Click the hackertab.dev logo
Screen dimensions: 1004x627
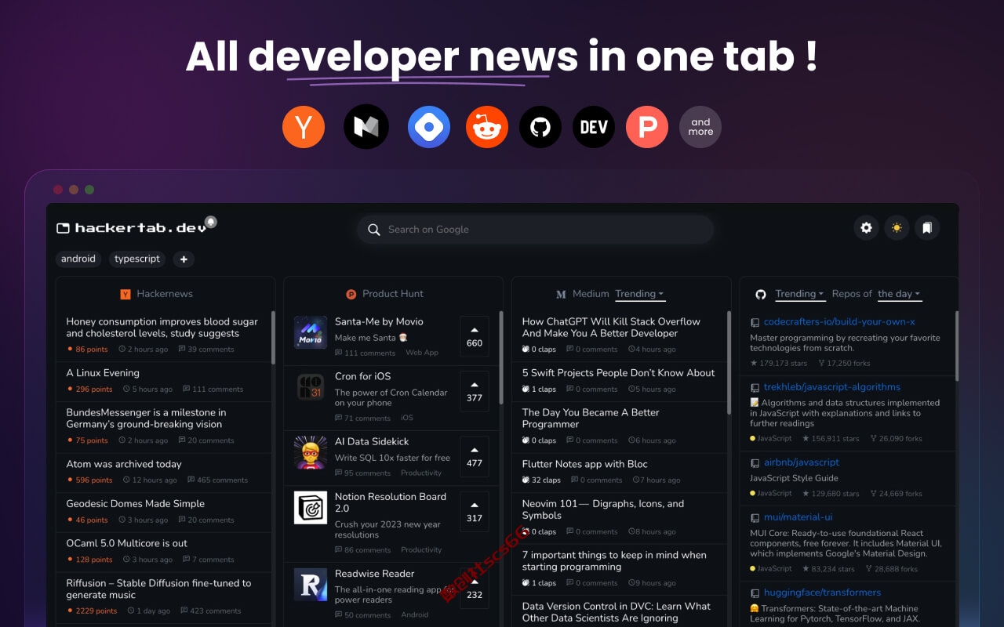pos(132,228)
